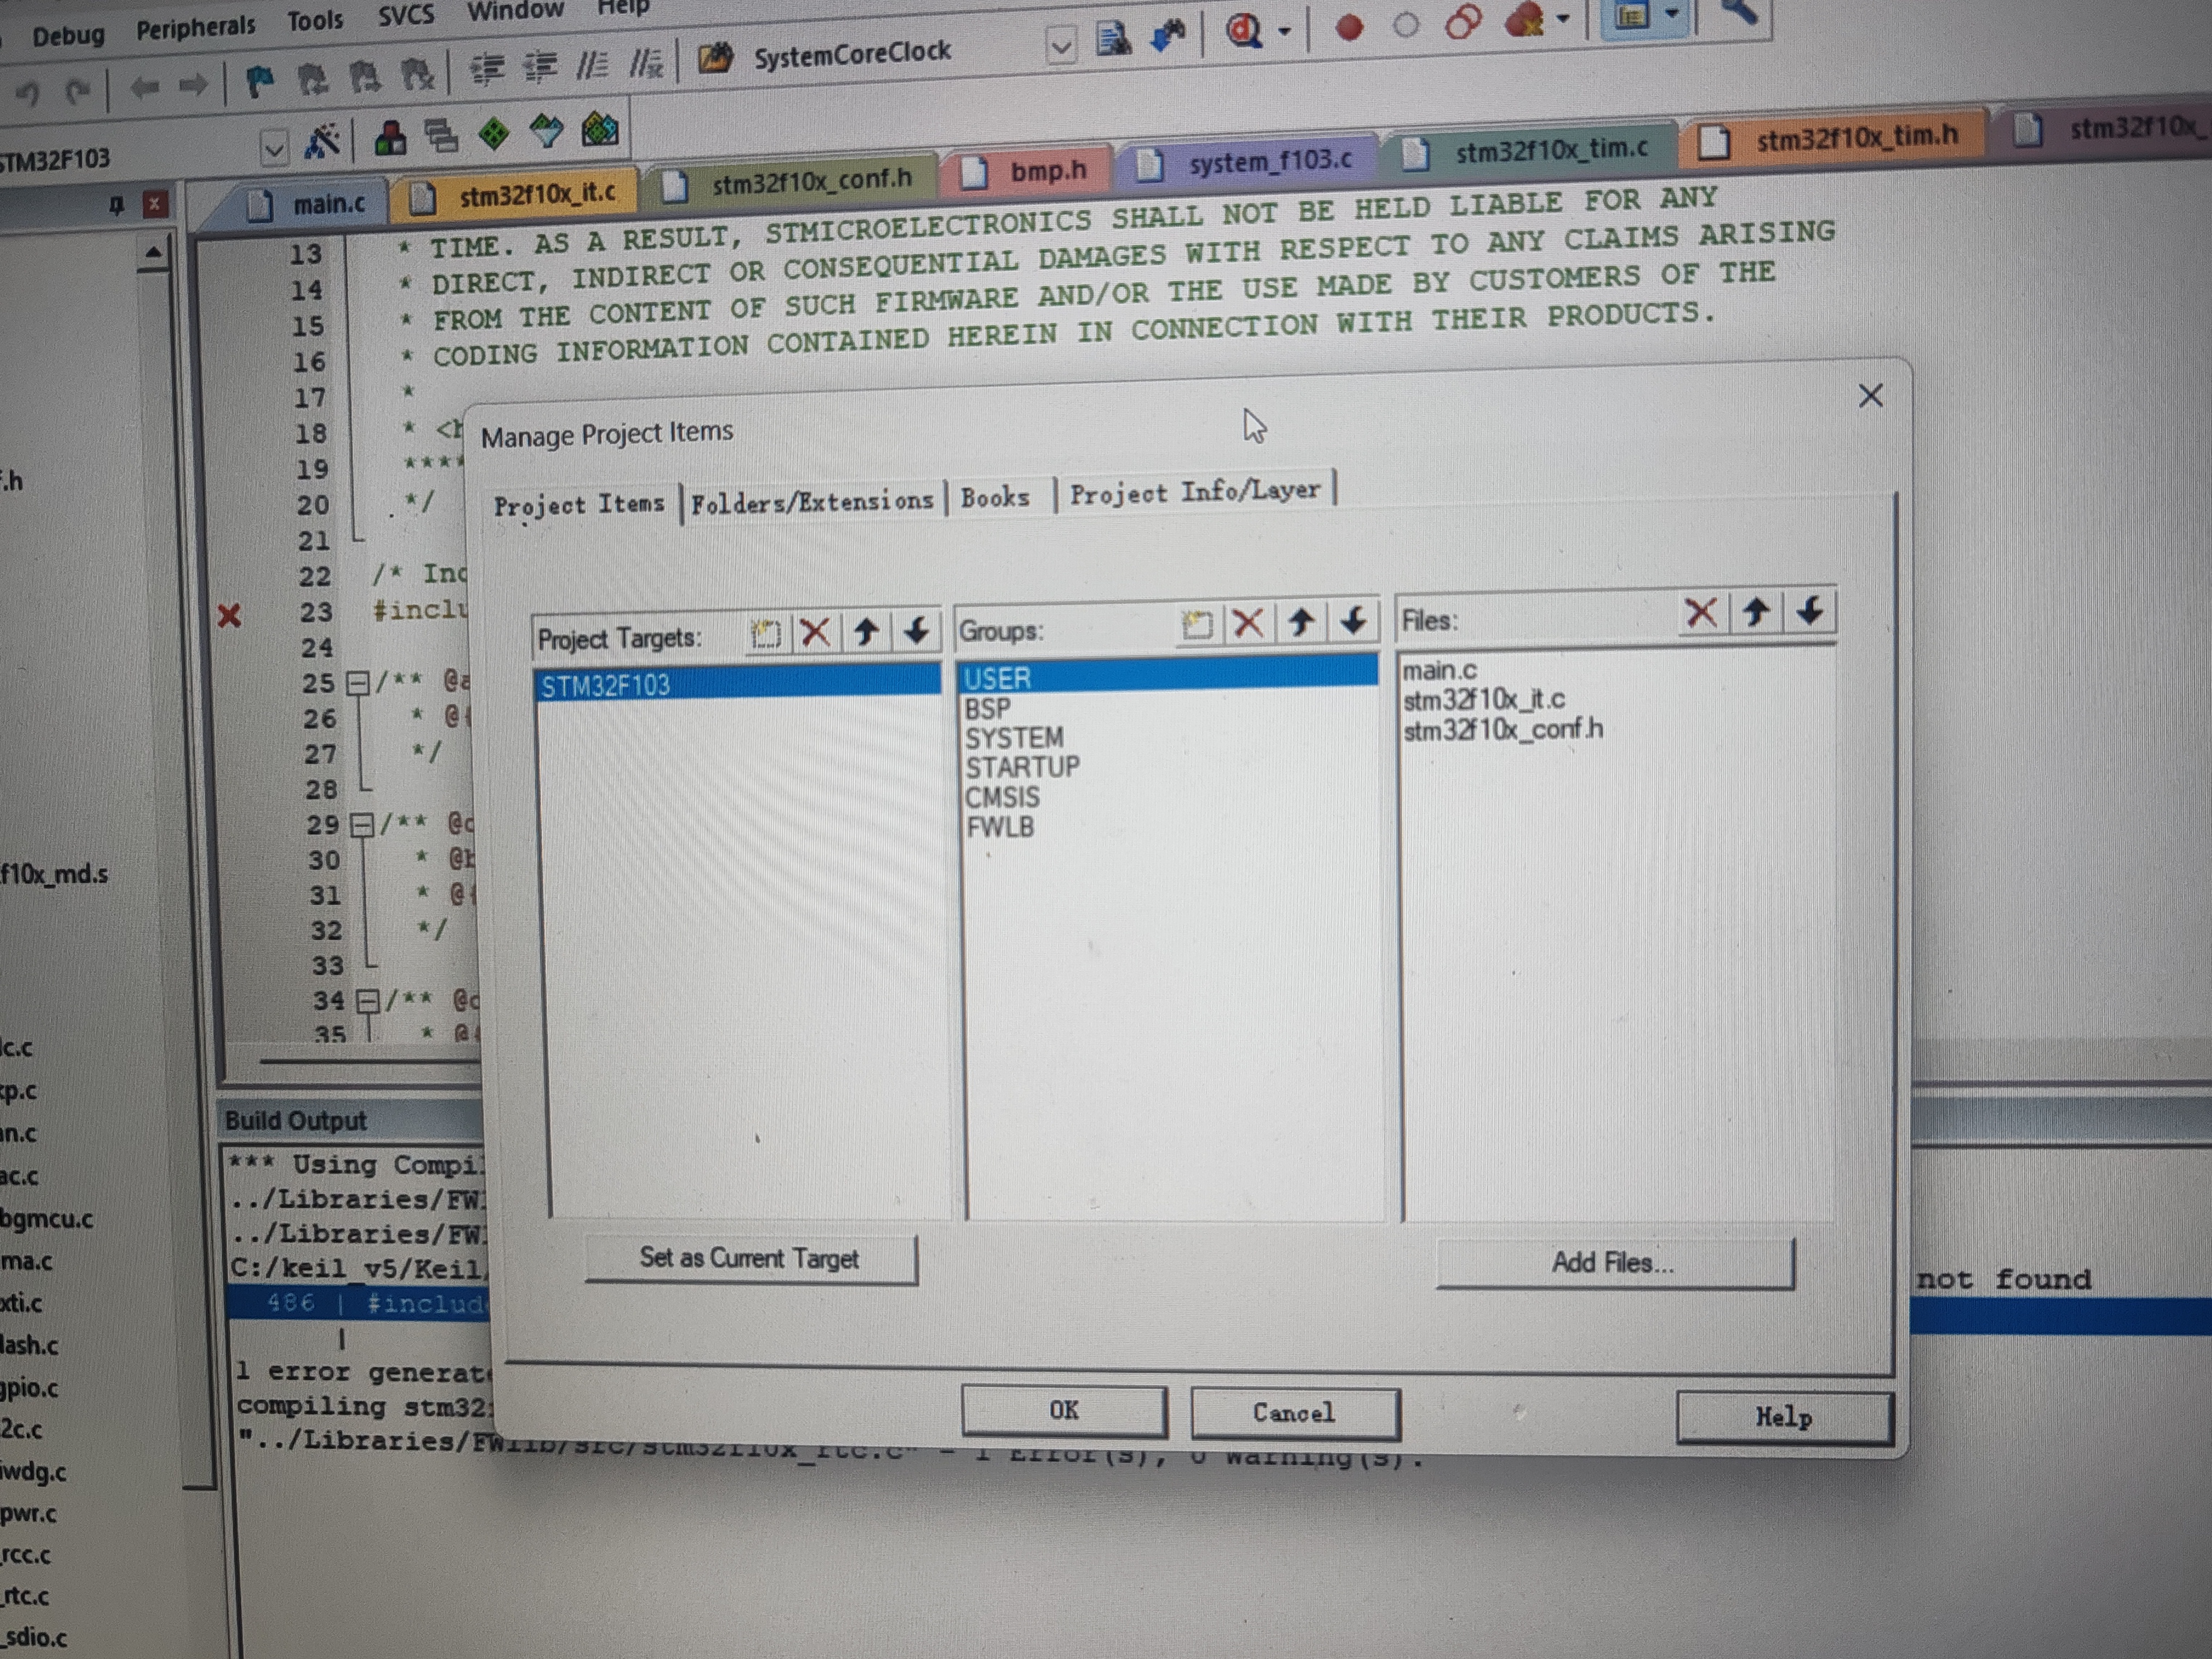The image size is (2212, 1659).
Task: Move file up arrow icon
Action: pos(1756,611)
